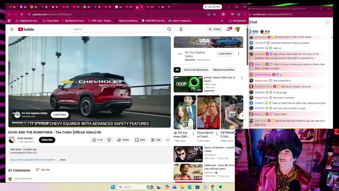
Task: Open the Dusk Bunker channel name link
Action: (25, 138)
